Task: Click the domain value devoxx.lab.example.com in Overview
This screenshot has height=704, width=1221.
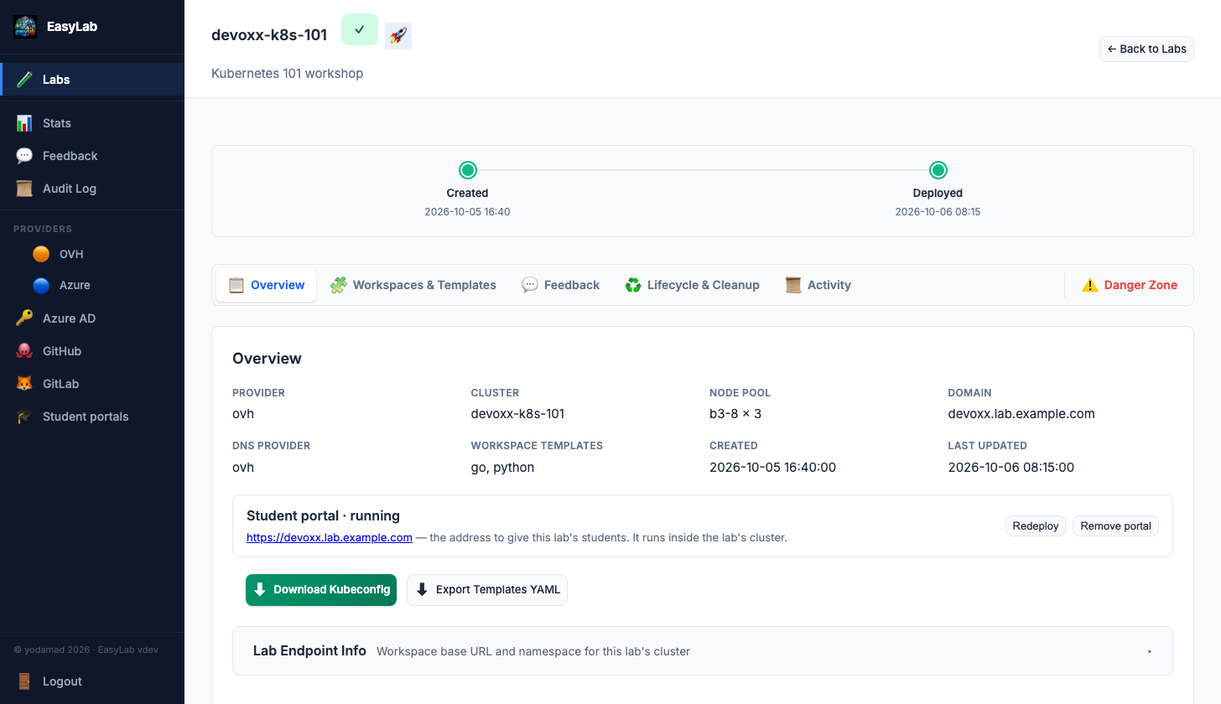Action: click(x=1021, y=414)
